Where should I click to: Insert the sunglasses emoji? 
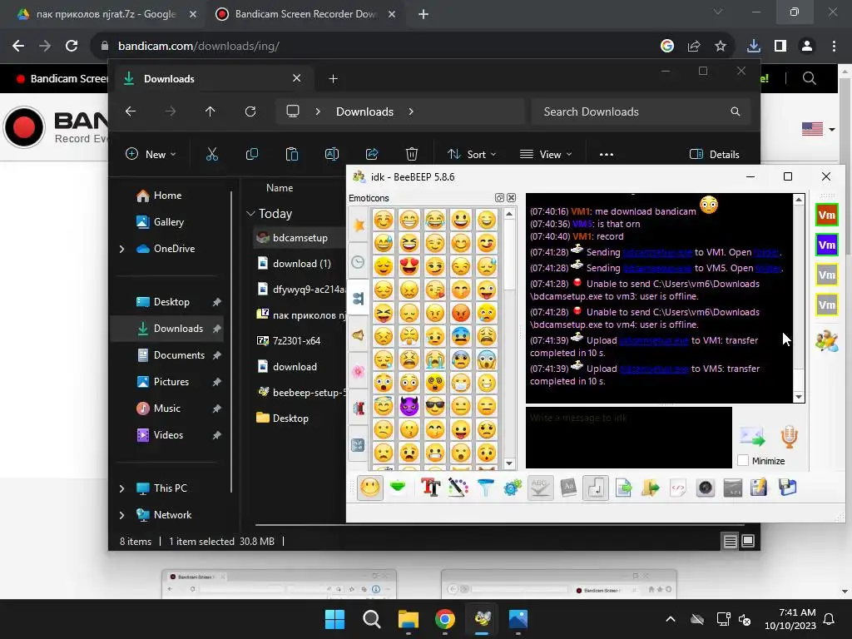434,406
